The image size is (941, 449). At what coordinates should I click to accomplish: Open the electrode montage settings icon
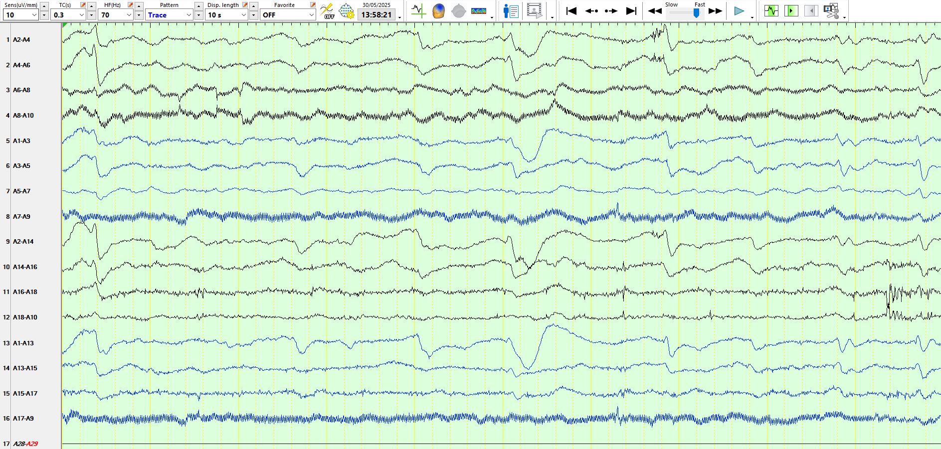tap(346, 11)
